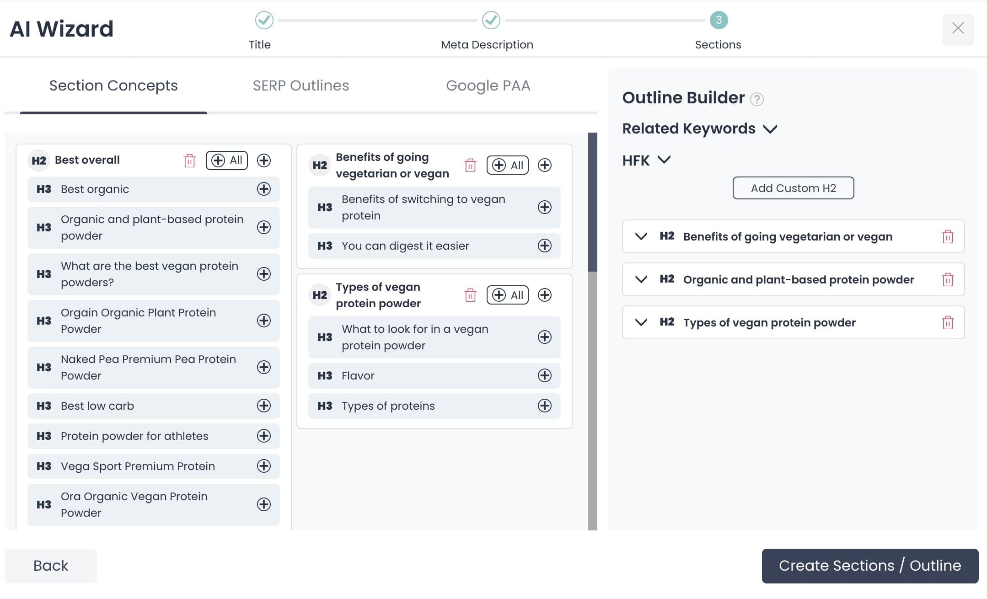Image resolution: width=987 pixels, height=599 pixels.
Task: Go to the Meta Description wizard step
Action: click(x=491, y=21)
